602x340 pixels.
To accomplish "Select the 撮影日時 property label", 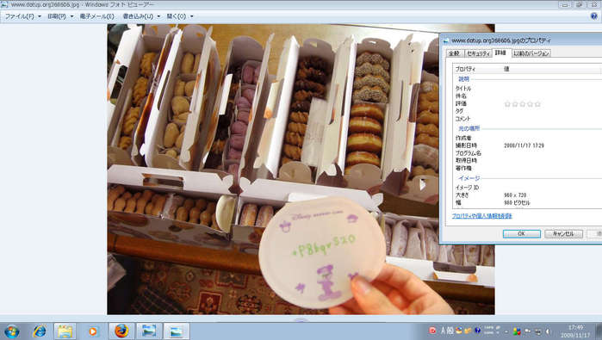I will tap(466, 145).
